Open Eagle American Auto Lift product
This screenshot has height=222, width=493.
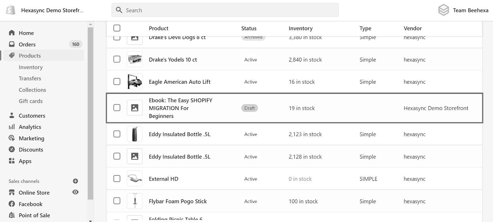(180, 82)
